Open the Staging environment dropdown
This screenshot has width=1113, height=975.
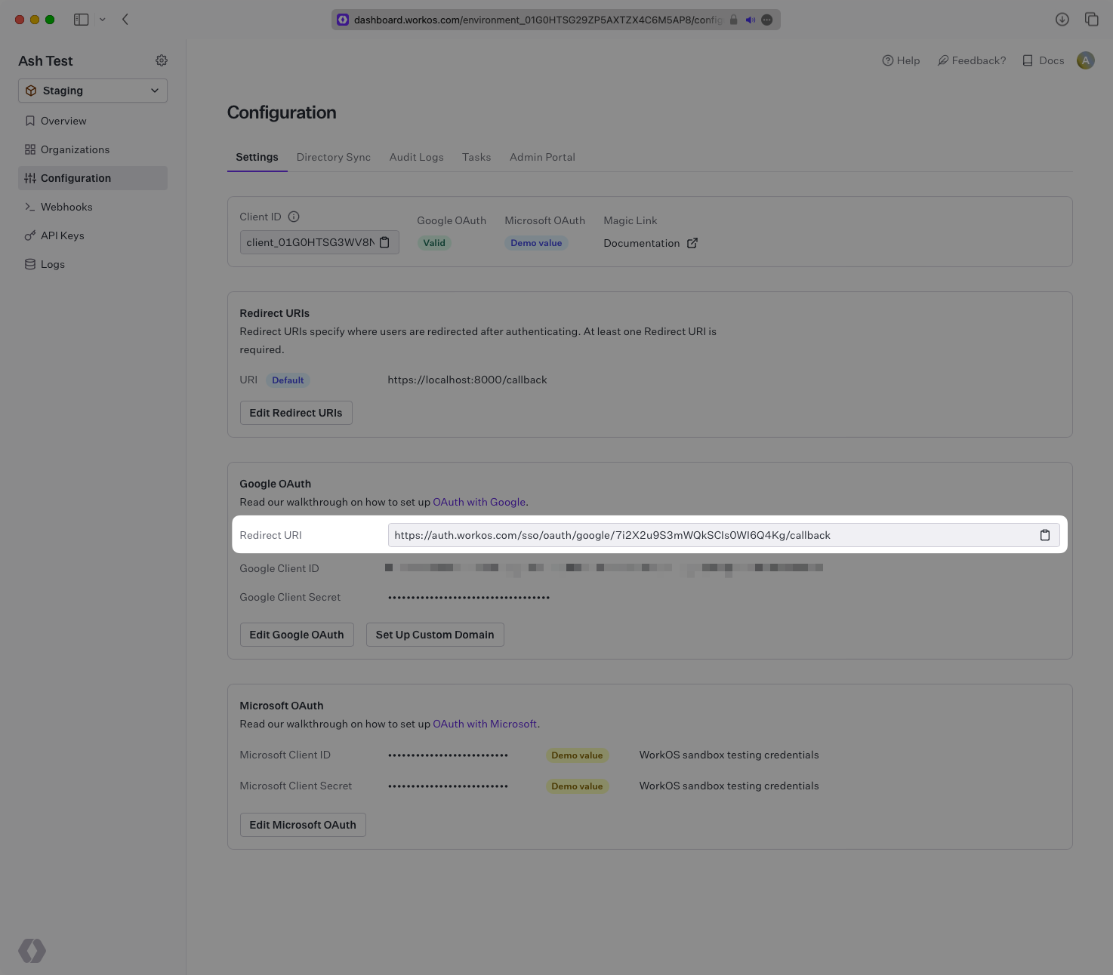(93, 91)
